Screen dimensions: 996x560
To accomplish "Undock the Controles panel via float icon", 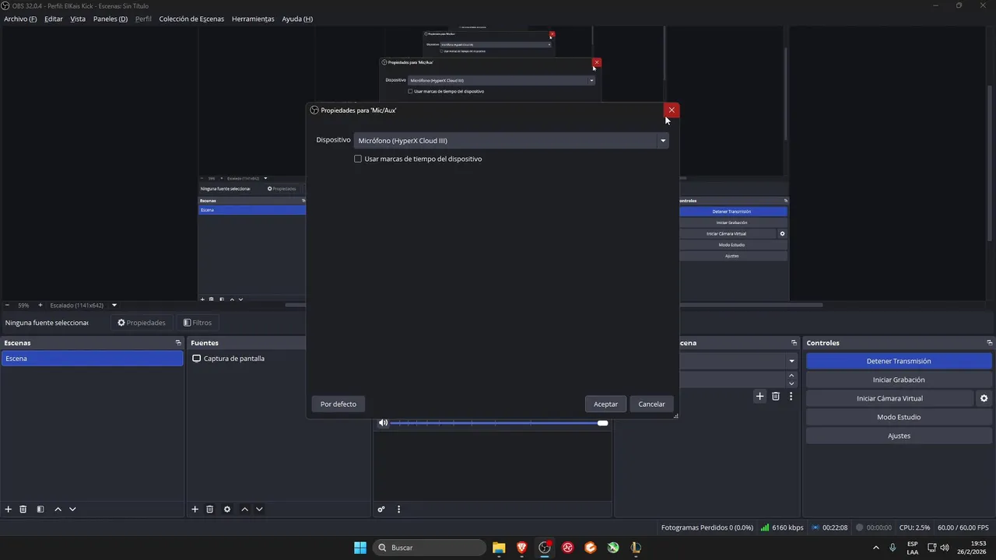I will (990, 343).
